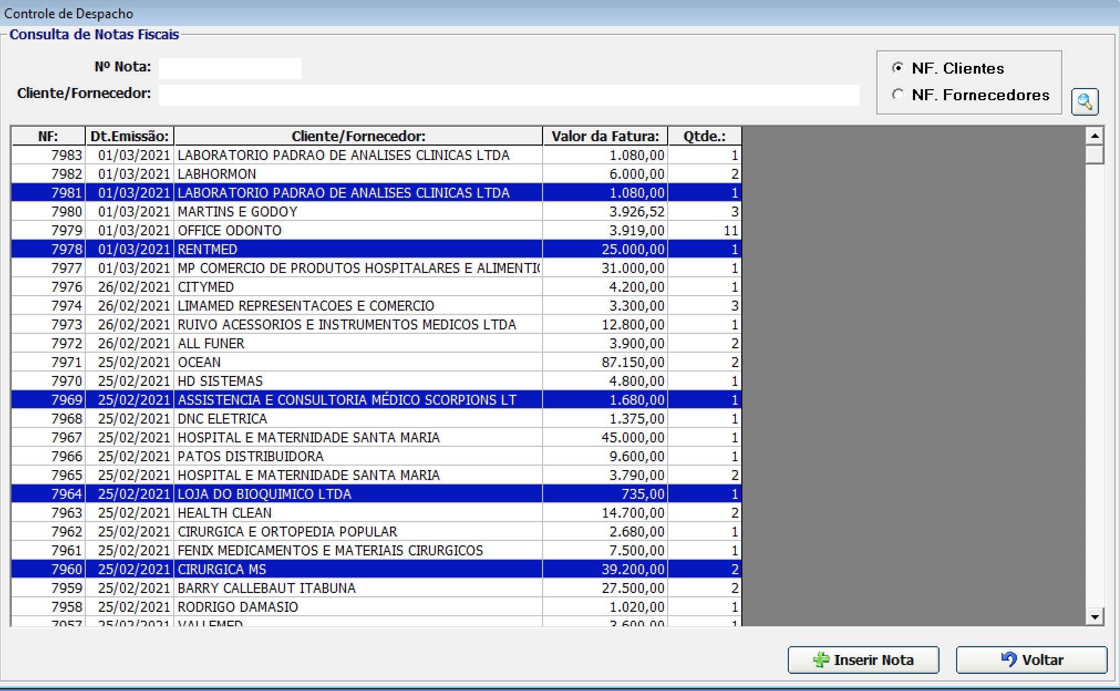Click the Inserir Nota button
The image size is (1120, 691).
coord(863,659)
